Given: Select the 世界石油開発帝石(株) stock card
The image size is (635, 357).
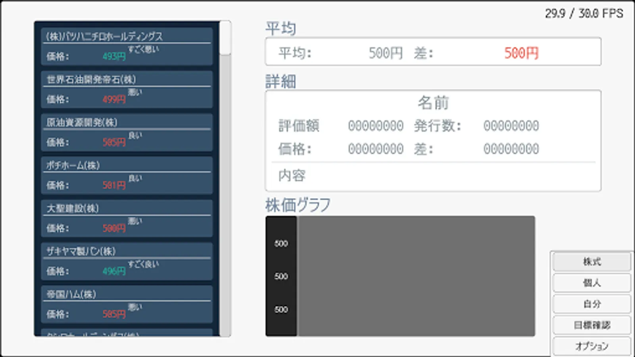Looking at the screenshot, I should click(x=127, y=90).
